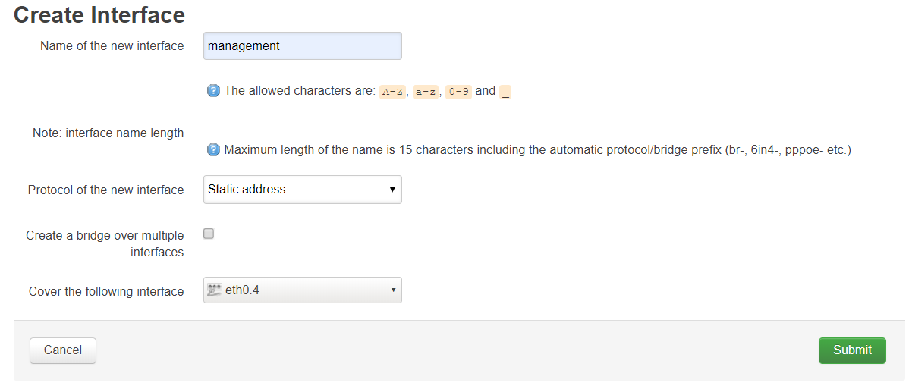Click the help icon beside allowed characters
The width and height of the screenshot is (912, 389).
click(213, 91)
